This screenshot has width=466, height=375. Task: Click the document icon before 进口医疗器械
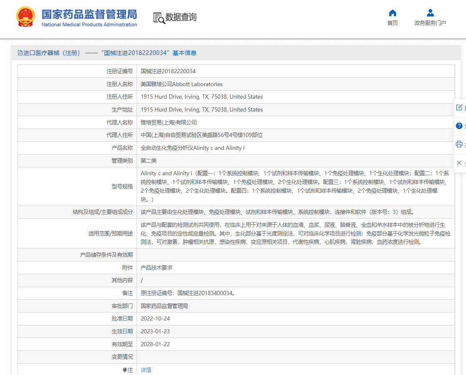click(20, 53)
